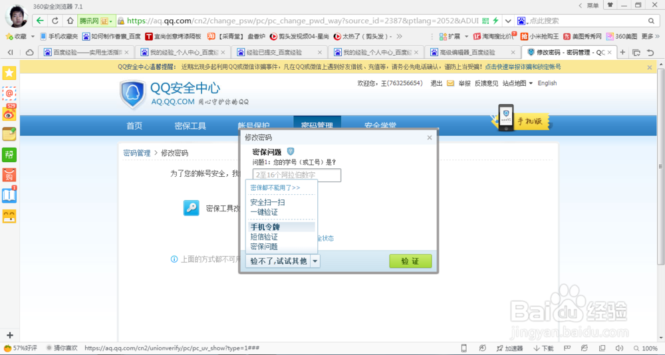Reload the page with the refresh icon
Image resolution: width=665 pixels, height=355 pixels.
pyautogui.click(x=55, y=21)
